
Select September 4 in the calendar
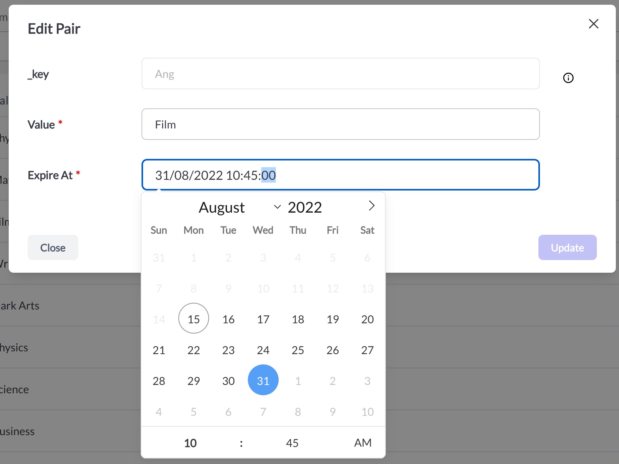[159, 411]
